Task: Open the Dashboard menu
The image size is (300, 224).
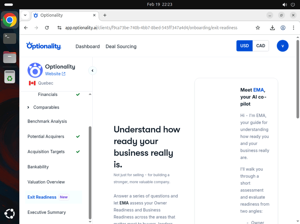Action: 88,46
